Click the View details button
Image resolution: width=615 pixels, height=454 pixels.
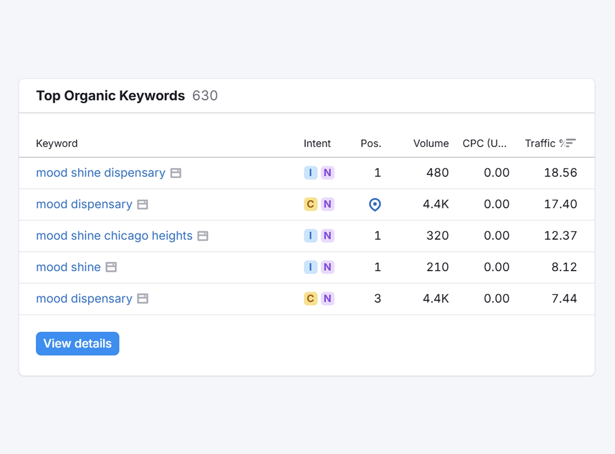pyautogui.click(x=77, y=343)
